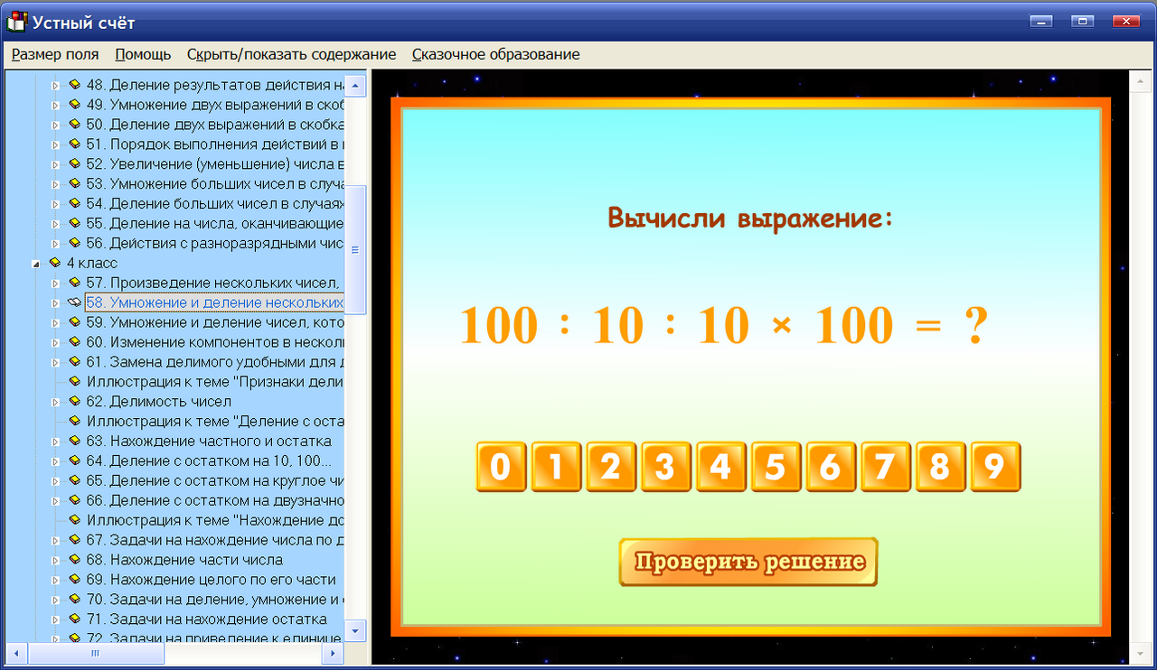
Task: Click the open-book icon beside topic 58
Action: pyautogui.click(x=75, y=302)
